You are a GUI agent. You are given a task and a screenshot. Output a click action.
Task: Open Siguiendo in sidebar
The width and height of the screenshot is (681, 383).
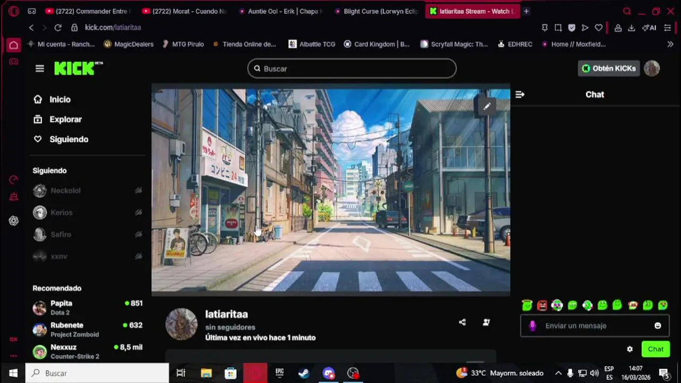tap(61, 139)
